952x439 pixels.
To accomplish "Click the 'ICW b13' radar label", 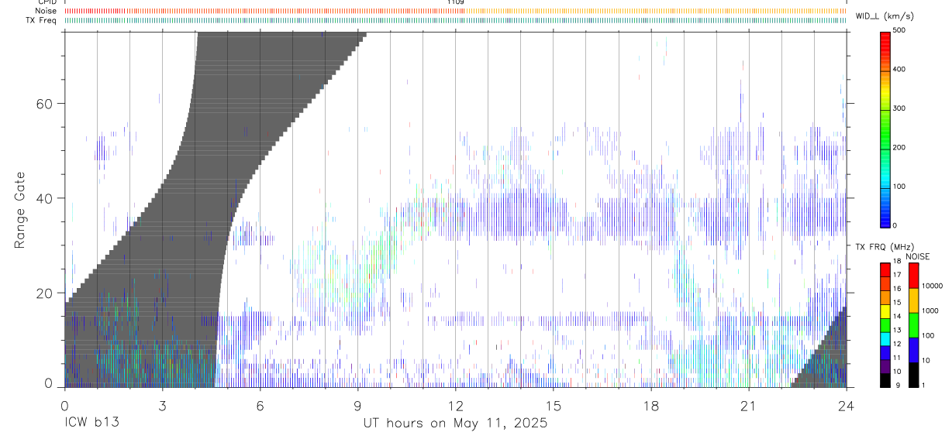I will point(91,424).
